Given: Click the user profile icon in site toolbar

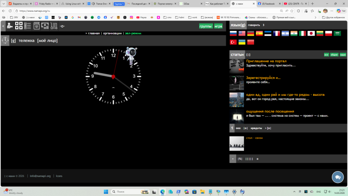Looking at the screenshot, I should [9, 26].
